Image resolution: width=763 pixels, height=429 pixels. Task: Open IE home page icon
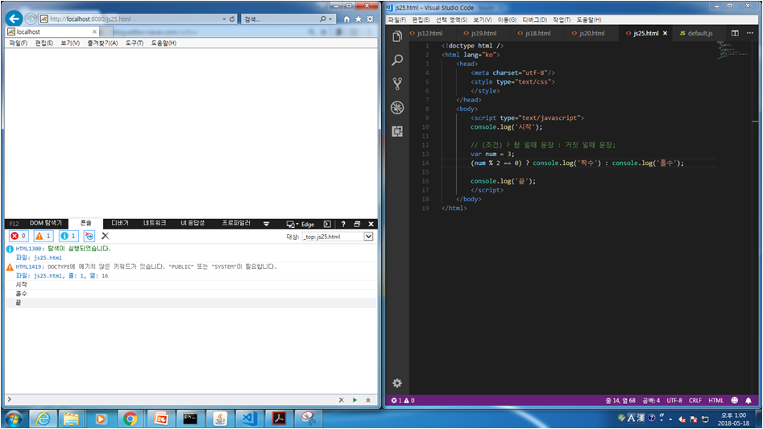[346, 19]
